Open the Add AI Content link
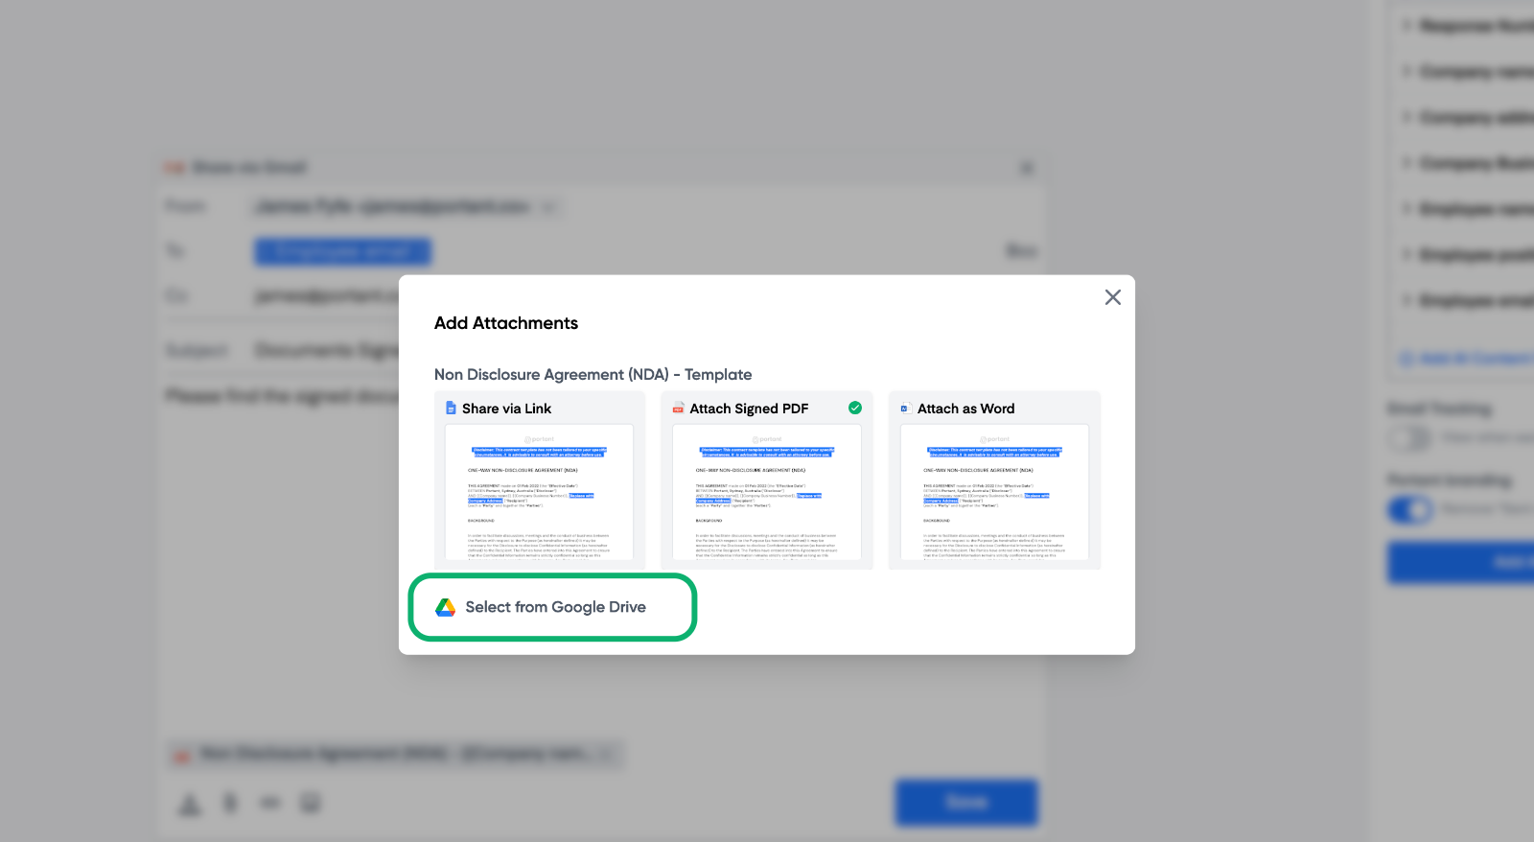 click(1465, 359)
